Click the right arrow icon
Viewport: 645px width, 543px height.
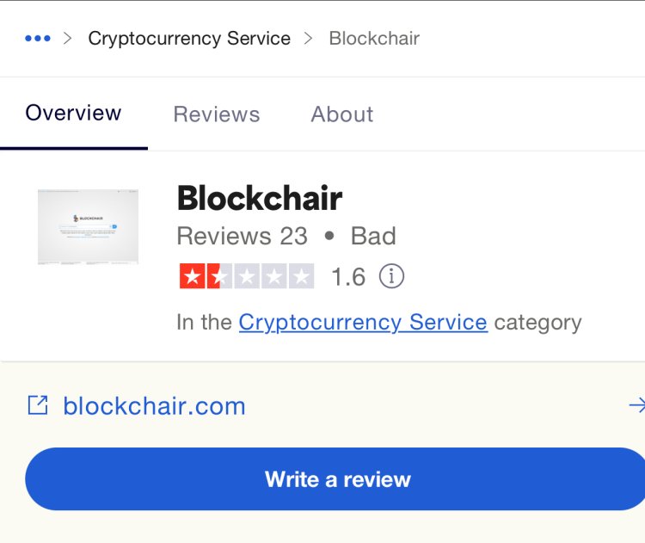[636, 405]
